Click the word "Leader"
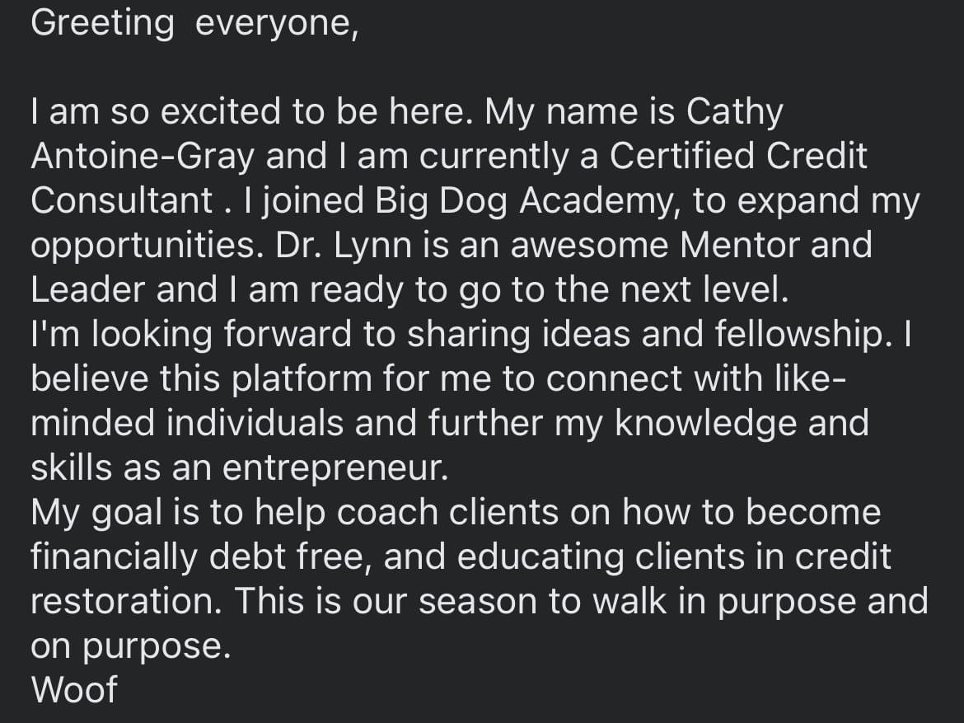 point(88,291)
